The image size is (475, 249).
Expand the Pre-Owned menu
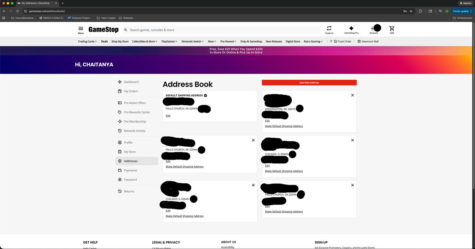(x=228, y=41)
